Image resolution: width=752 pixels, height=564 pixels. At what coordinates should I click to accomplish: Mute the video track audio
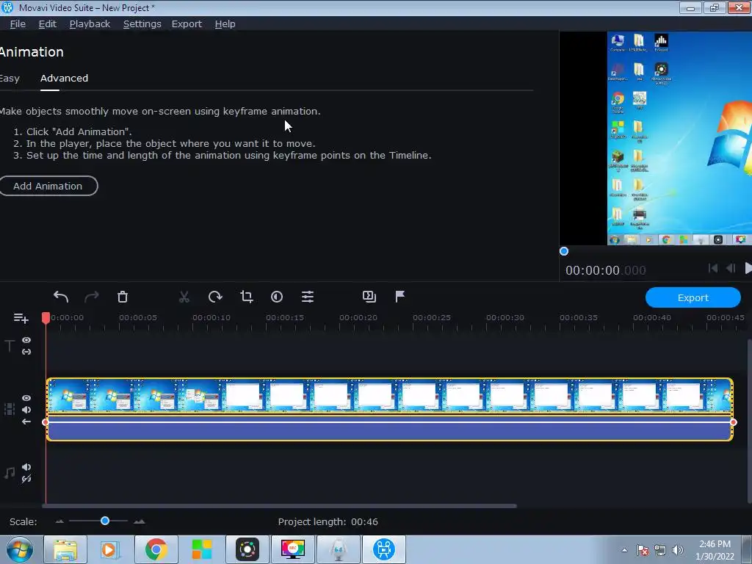(x=26, y=410)
